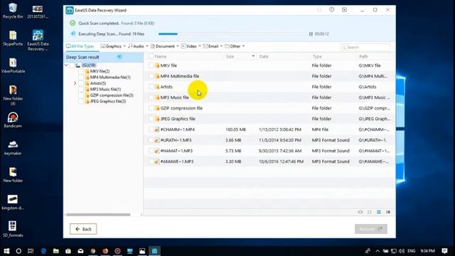
Task: Check the box for MKV file folder row
Action: click(x=151, y=65)
